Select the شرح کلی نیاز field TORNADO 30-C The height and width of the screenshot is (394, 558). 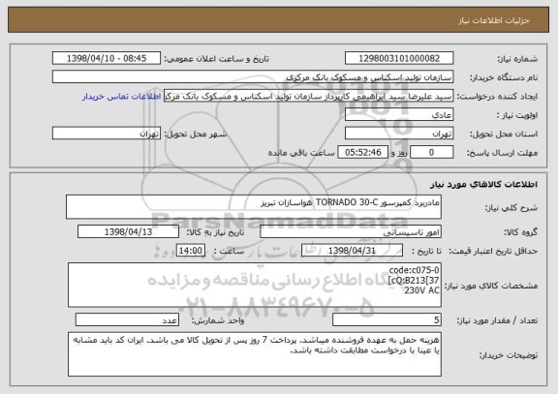(254, 207)
